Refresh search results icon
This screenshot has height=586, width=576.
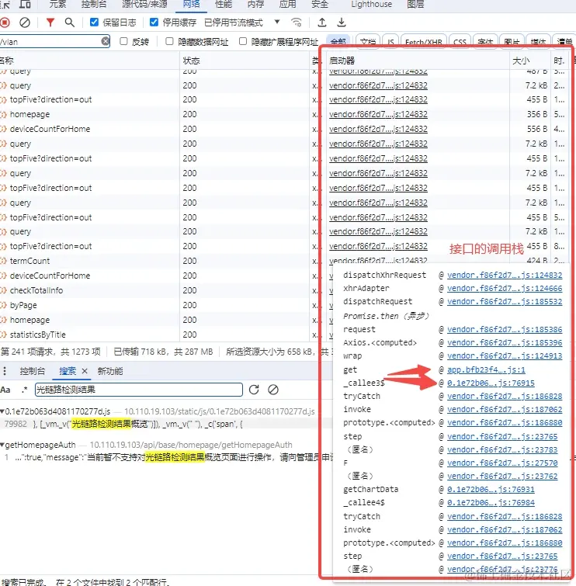(x=254, y=390)
